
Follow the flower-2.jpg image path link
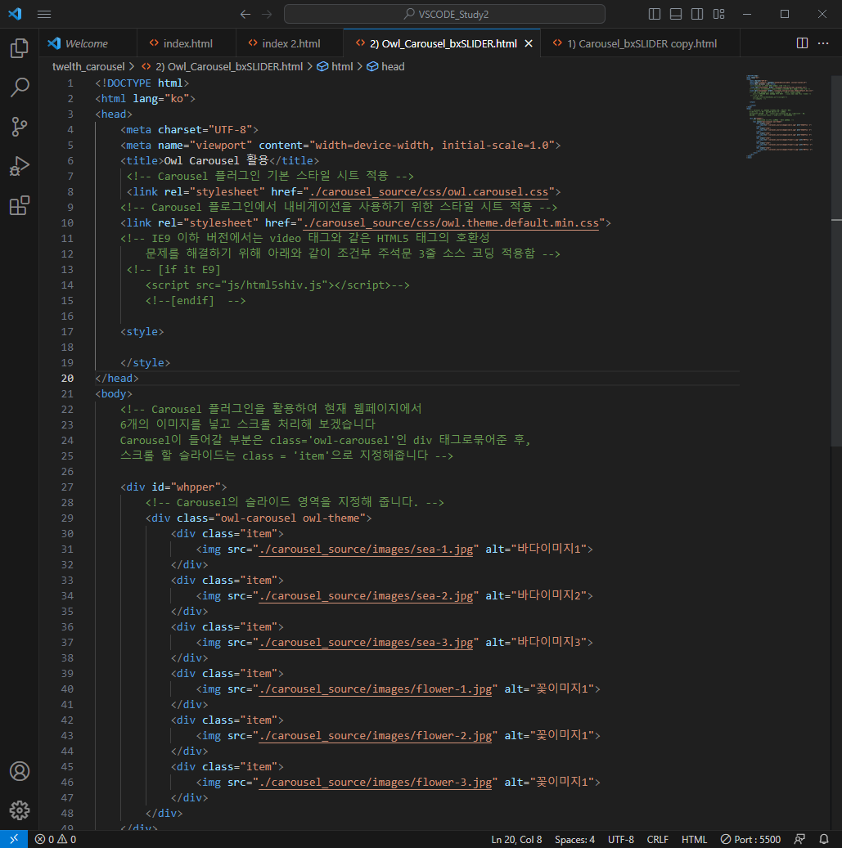coord(376,736)
